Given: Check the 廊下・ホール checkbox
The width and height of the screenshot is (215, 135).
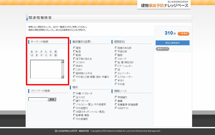Looking at the screenshot, I should 74,101.
